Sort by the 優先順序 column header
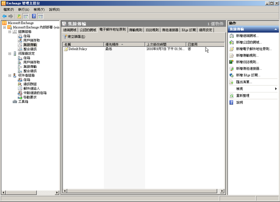Screen dimensions: 280x202 click(124, 45)
